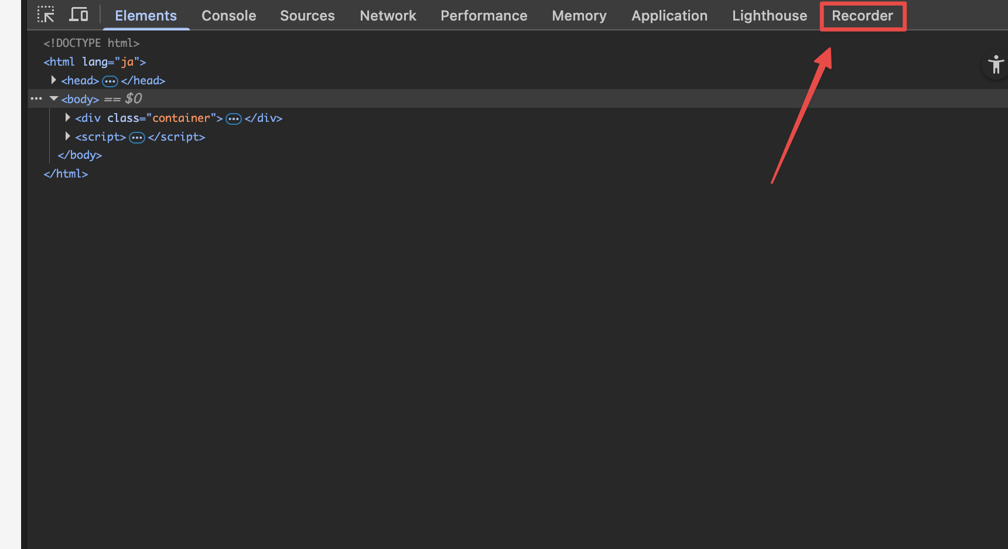Expand the container div ellipsis badge
Image resolution: width=1008 pixels, height=549 pixels.
click(x=234, y=119)
